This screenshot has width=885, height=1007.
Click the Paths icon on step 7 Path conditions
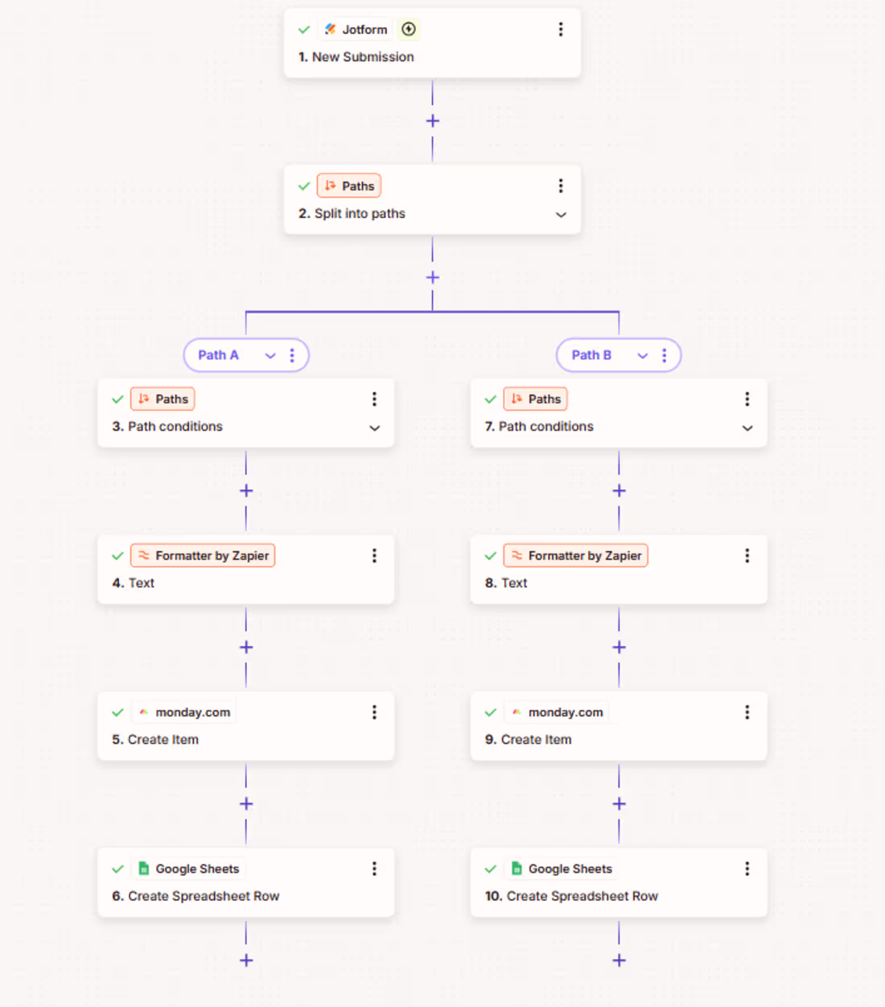coord(517,398)
